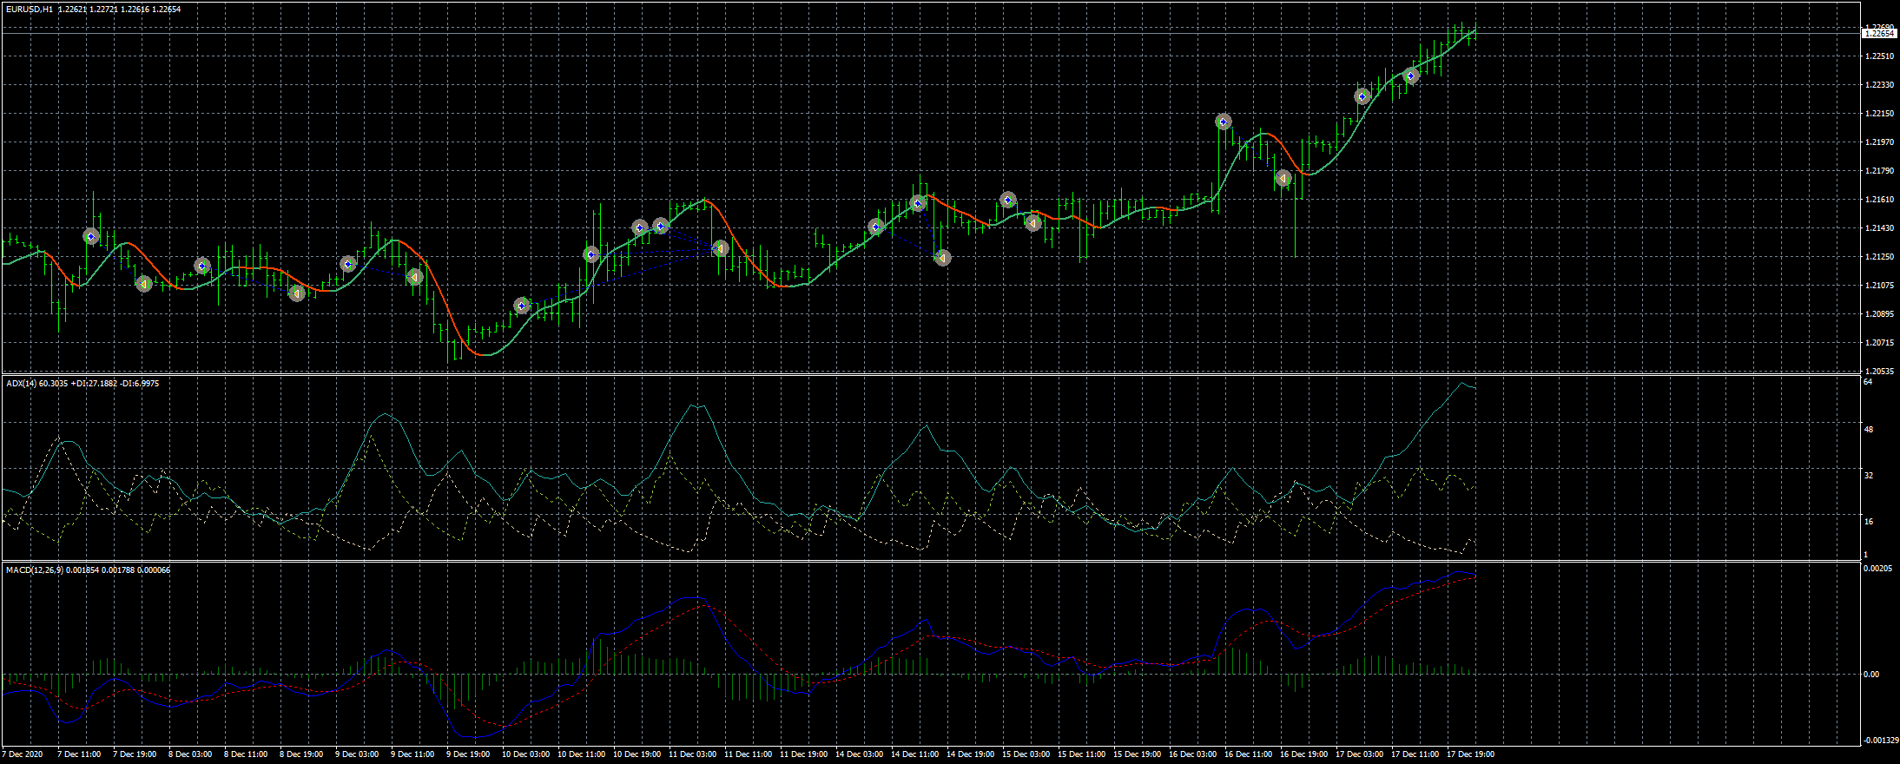The width and height of the screenshot is (1900, 764).
Task: Click the blue entry arrow before 14 Dec 11:00
Action: [876, 227]
